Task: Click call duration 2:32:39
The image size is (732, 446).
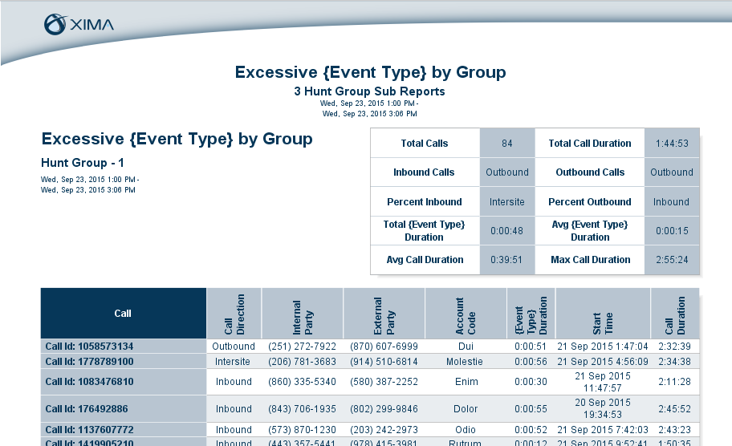Action: (674, 347)
